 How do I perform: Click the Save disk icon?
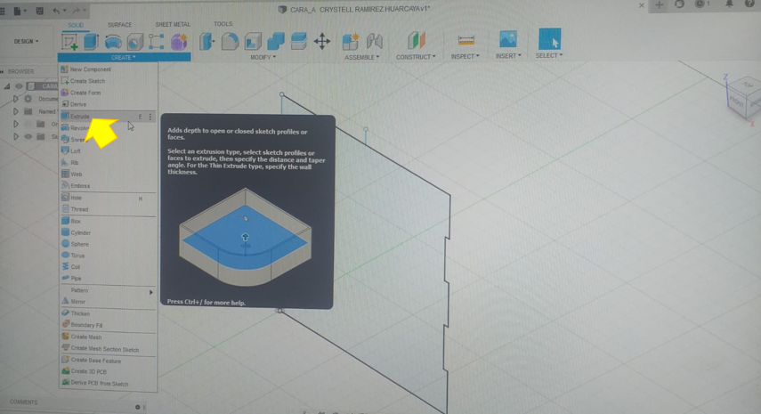pos(40,11)
